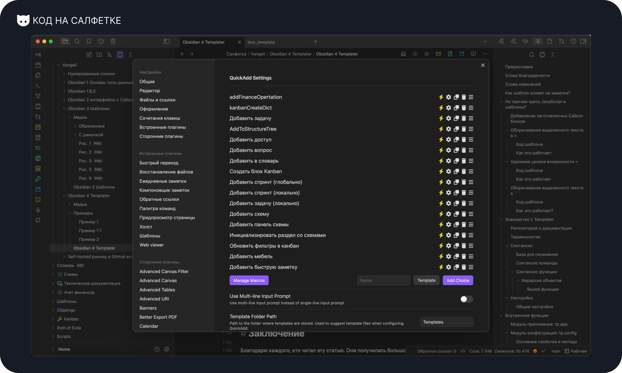The height and width of the screenshot is (373, 622).
Task: Open the file explorer folder icon
Action: coord(65,41)
